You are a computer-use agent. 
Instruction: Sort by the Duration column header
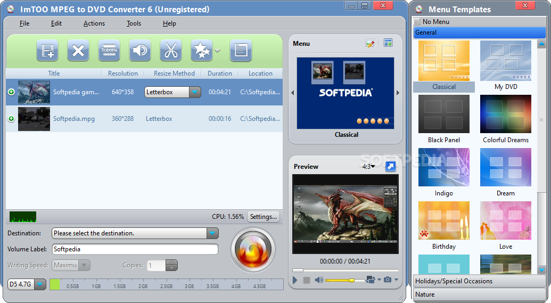(220, 73)
